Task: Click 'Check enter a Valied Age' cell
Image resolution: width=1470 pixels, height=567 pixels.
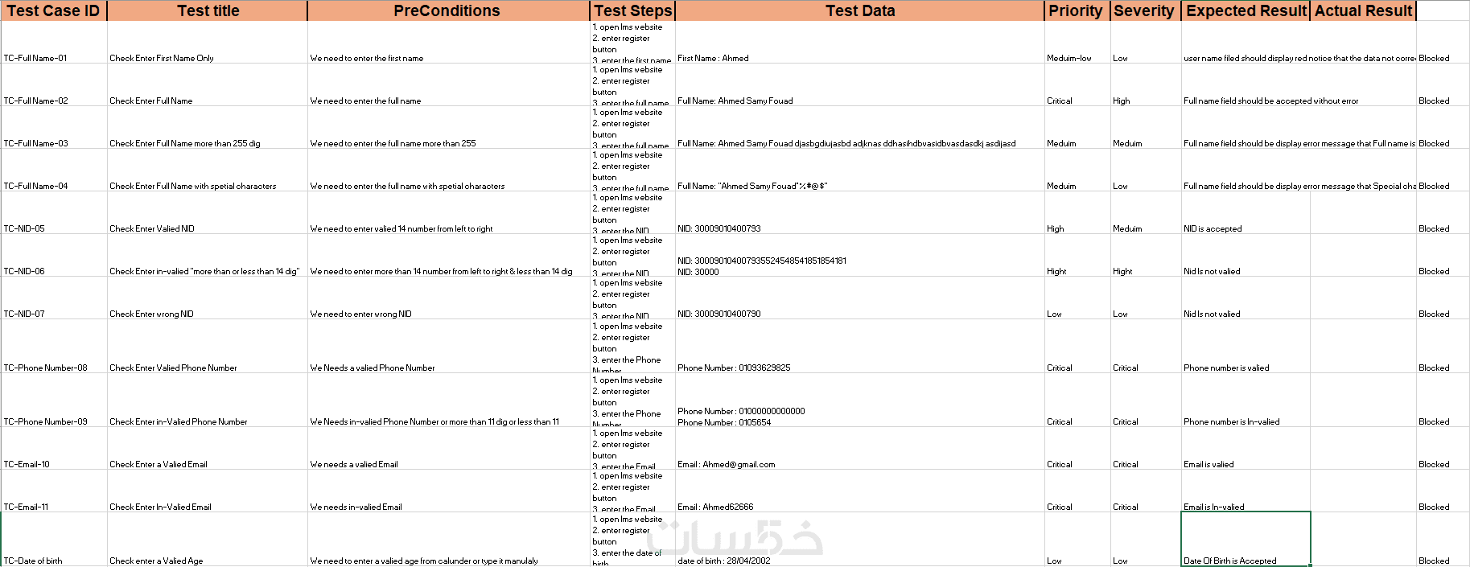Action: [208, 539]
